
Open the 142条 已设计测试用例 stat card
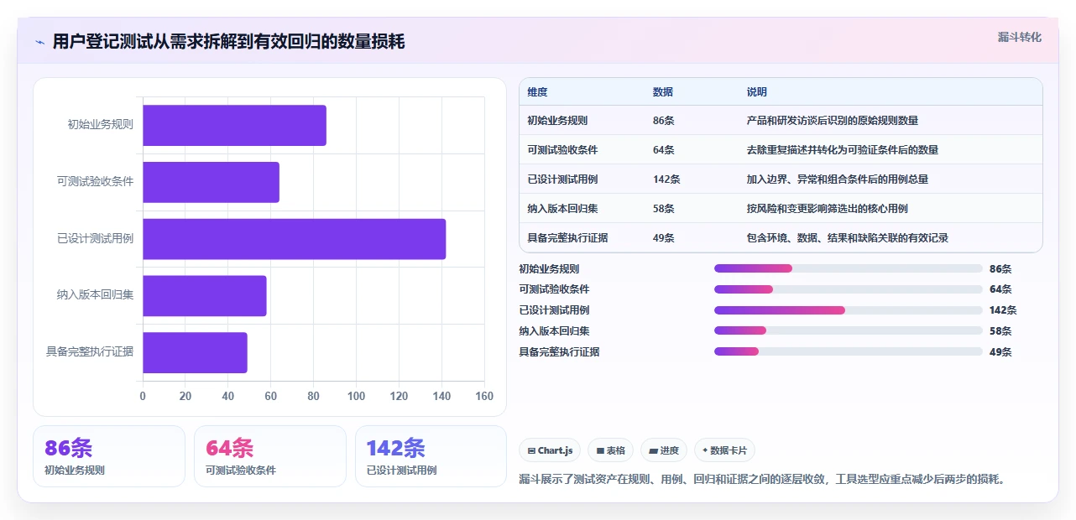point(431,456)
